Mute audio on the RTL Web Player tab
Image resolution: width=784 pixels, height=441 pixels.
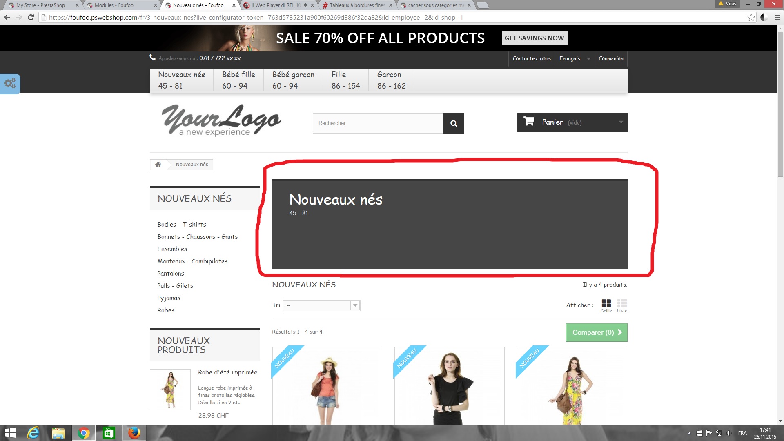(305, 5)
